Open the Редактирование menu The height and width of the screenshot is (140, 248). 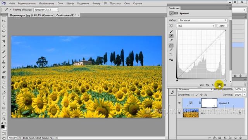pyautogui.click(x=27, y=3)
